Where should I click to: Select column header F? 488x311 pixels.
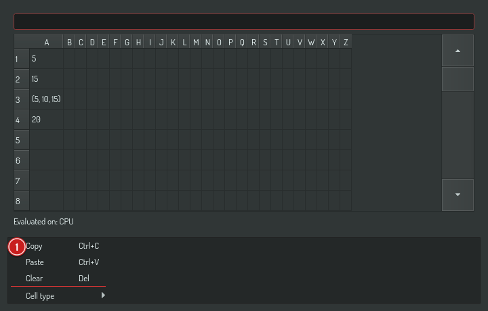point(115,42)
